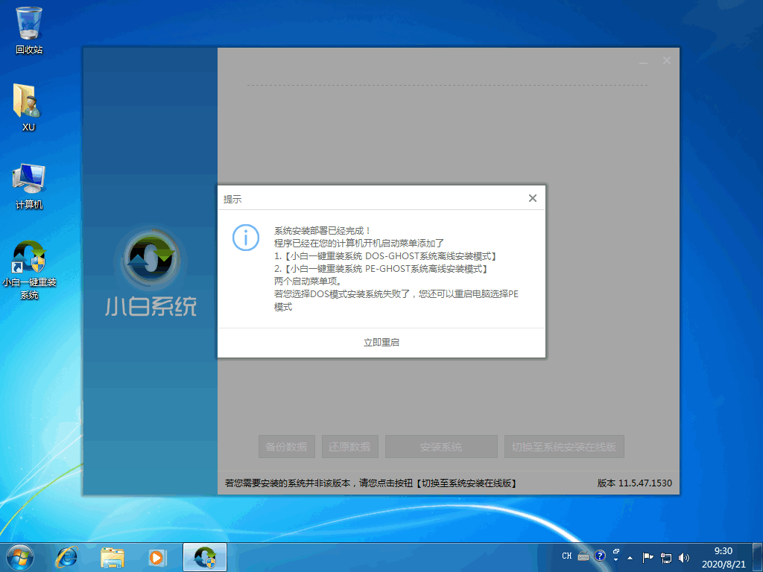The height and width of the screenshot is (572, 763).
Task: Open the Start menu
Action: [19, 556]
